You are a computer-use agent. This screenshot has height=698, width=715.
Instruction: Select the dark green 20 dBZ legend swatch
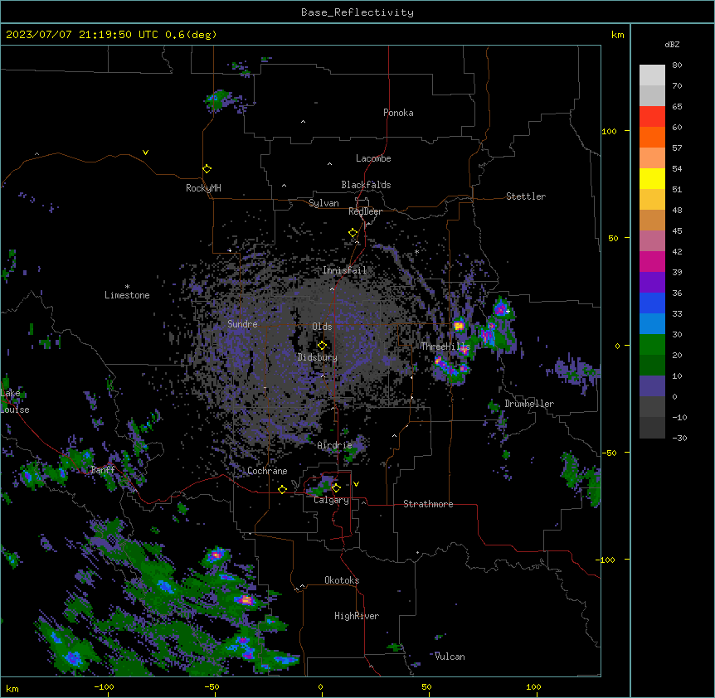click(x=652, y=366)
